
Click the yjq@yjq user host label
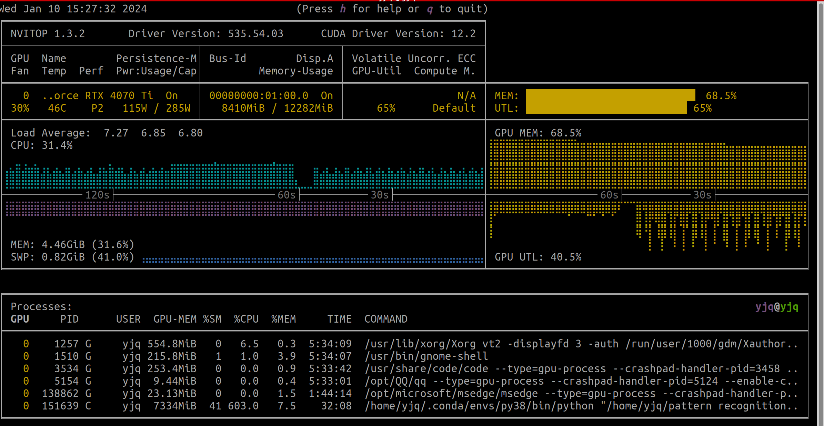(x=777, y=306)
